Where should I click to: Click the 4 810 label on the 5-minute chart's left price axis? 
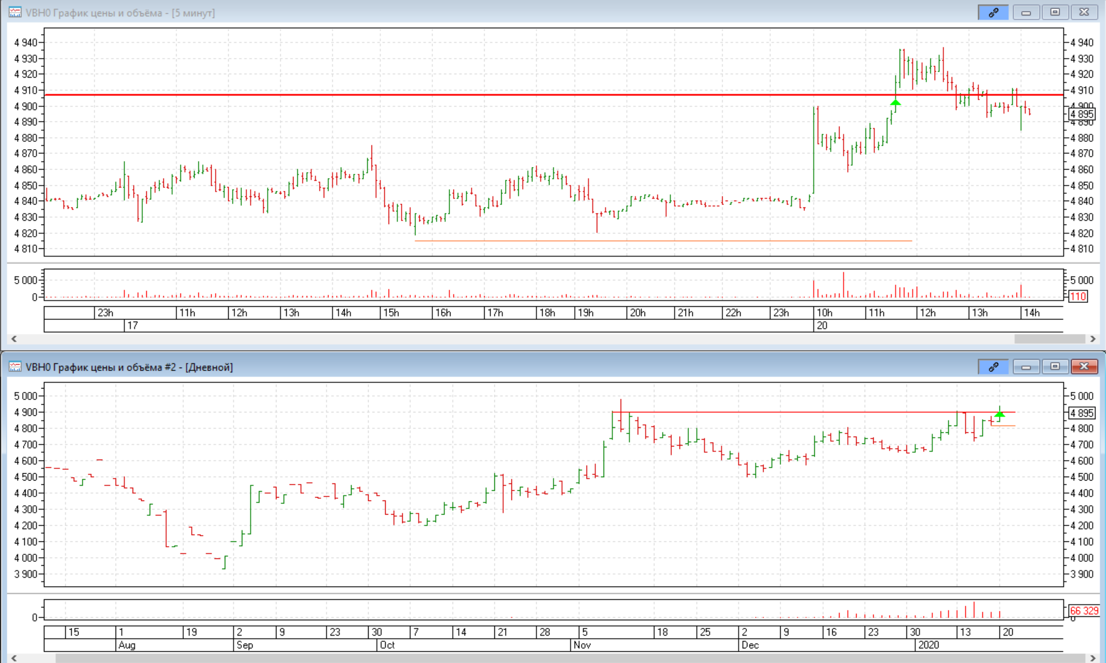[26, 249]
